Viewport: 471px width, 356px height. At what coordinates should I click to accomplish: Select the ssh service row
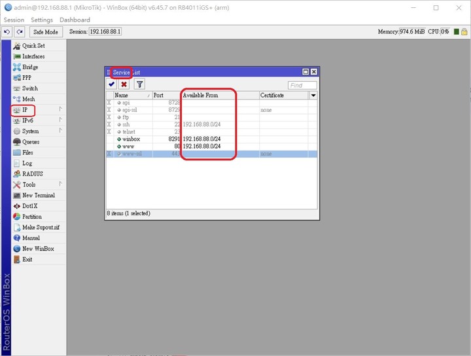[212, 124]
